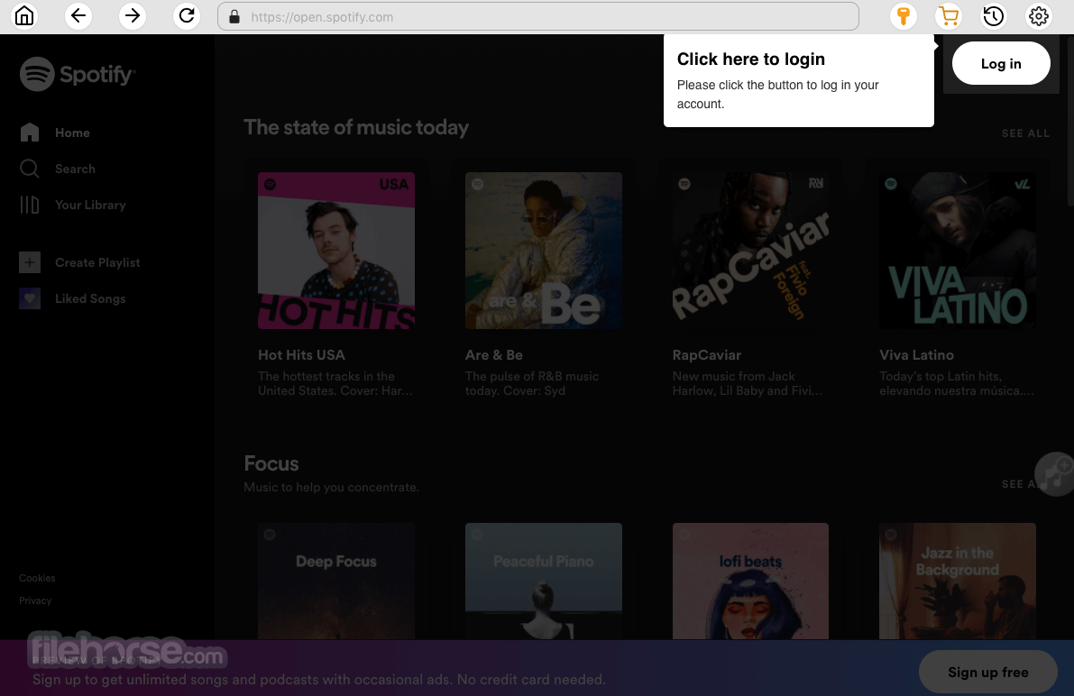This screenshot has width=1074, height=696.
Task: Click the lock icon in address bar
Action: [234, 16]
